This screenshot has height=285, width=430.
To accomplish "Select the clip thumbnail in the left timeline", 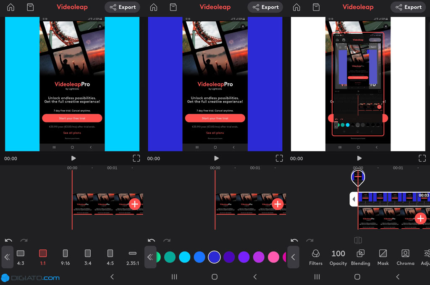I will (107, 204).
